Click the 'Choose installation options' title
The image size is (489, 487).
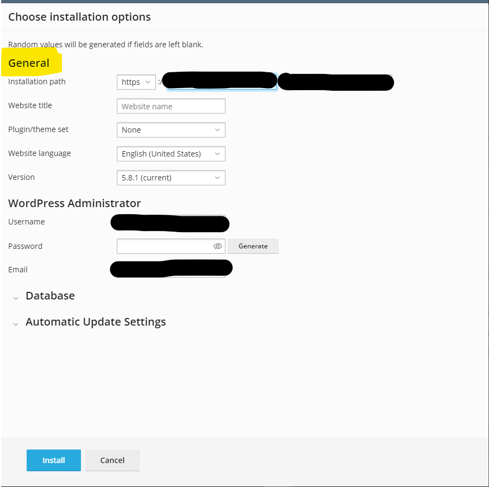click(x=79, y=17)
